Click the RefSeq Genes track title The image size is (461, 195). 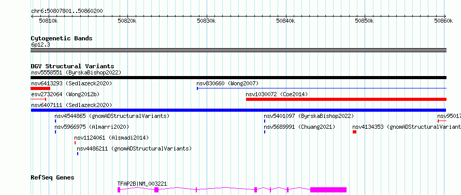(x=52, y=177)
